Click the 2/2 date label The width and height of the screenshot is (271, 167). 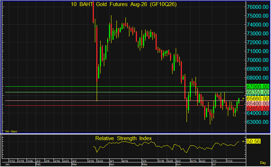point(38,161)
